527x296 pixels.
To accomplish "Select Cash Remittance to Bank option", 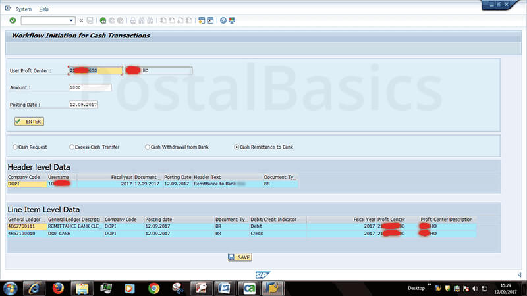I will (x=236, y=147).
